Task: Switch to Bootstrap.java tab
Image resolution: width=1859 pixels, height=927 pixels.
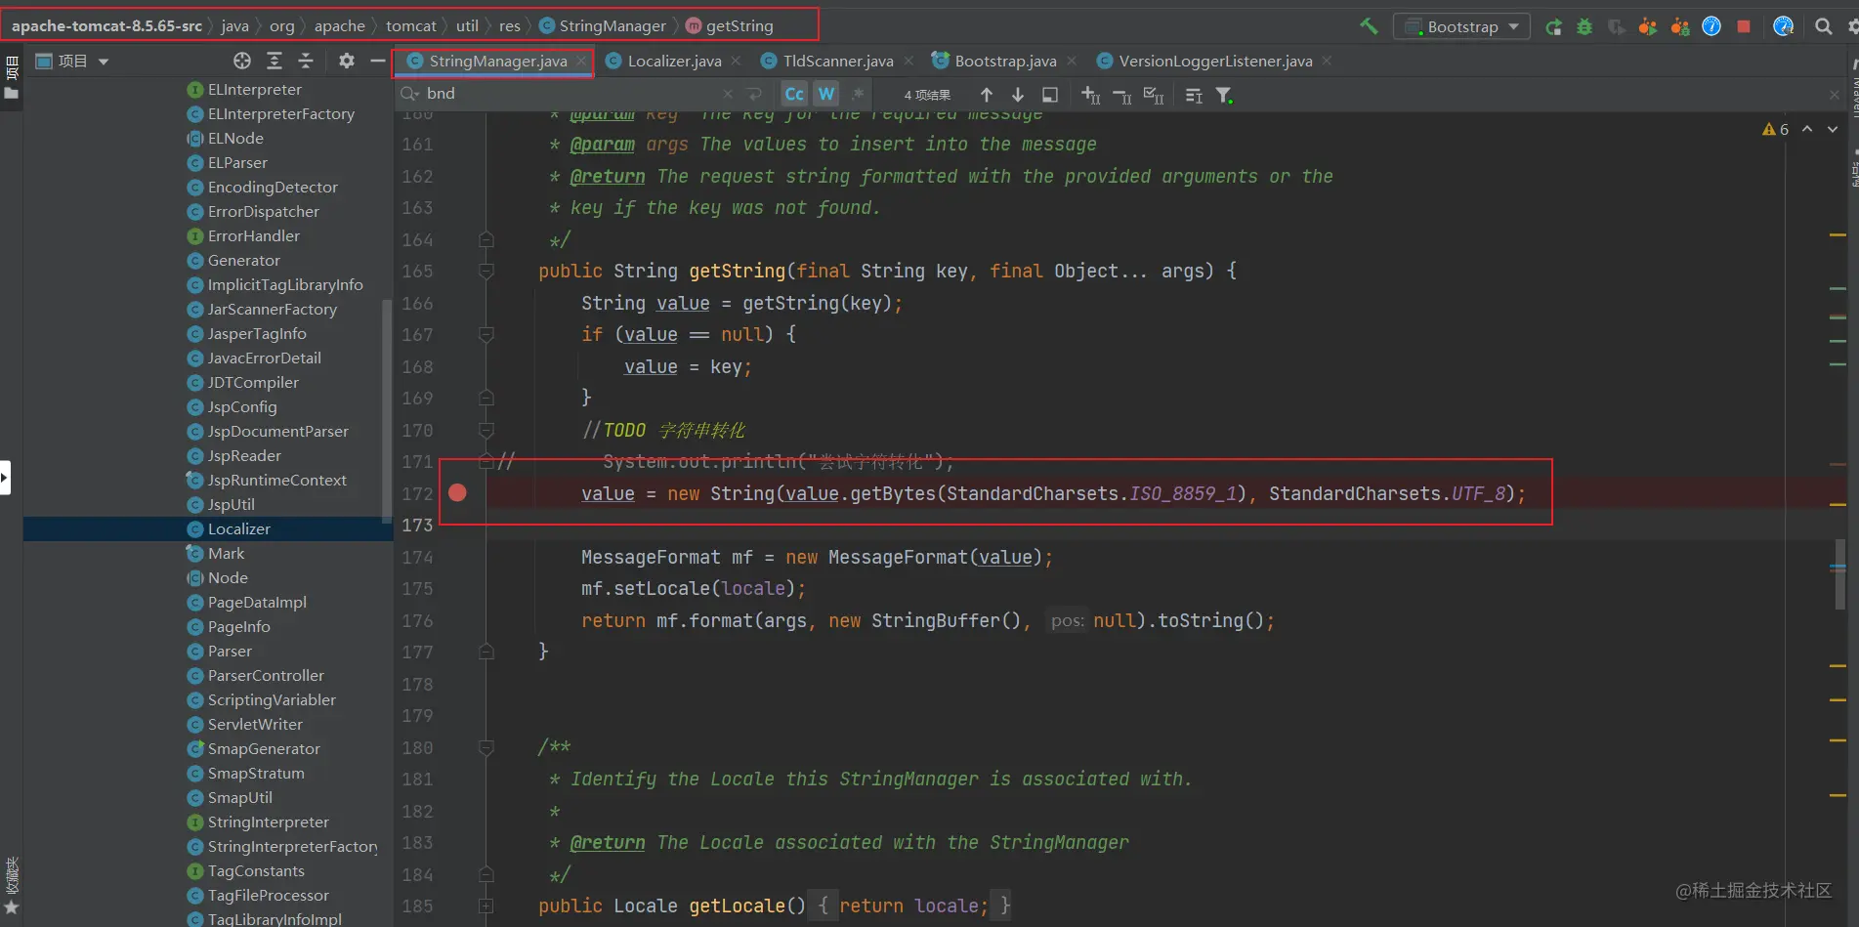Action: (1005, 61)
